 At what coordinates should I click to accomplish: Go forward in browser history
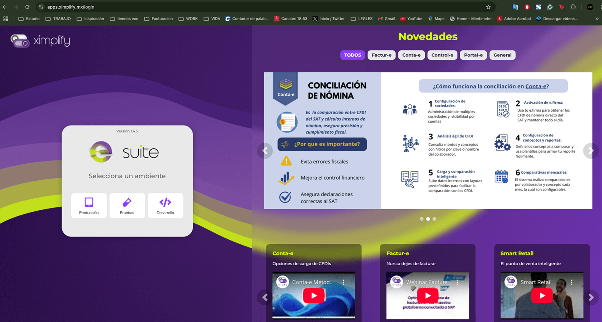(x=16, y=7)
